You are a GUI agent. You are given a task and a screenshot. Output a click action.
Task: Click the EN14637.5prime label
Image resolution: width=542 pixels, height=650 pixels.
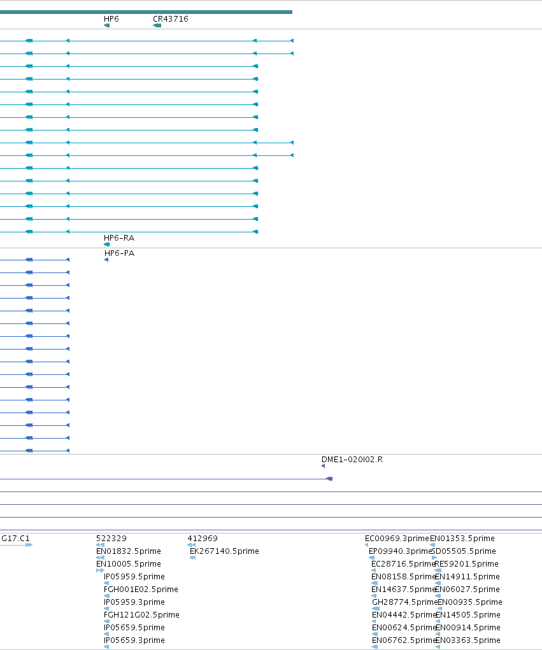[x=404, y=590]
